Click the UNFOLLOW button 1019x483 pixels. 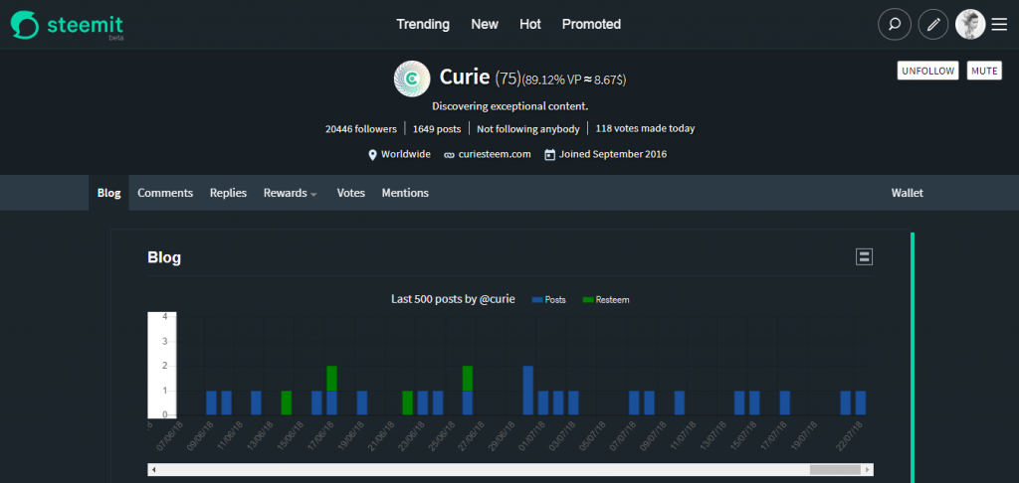[928, 71]
